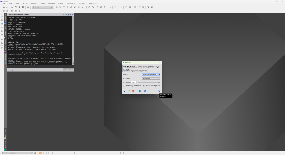Click the Pause/Abort button in console
Screen dimensions: 285x155
(68, 70)
